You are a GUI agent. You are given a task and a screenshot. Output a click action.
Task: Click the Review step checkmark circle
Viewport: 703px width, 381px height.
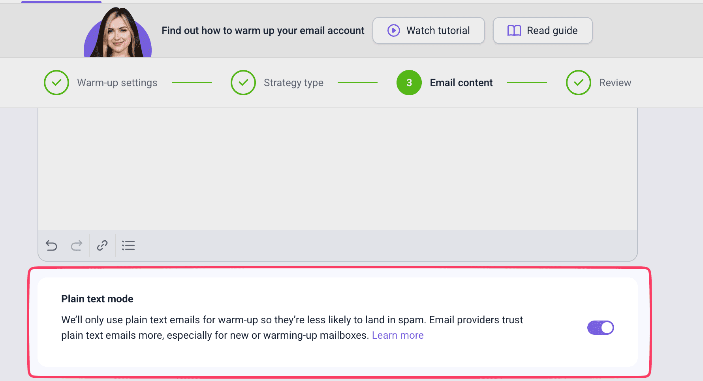(x=578, y=83)
